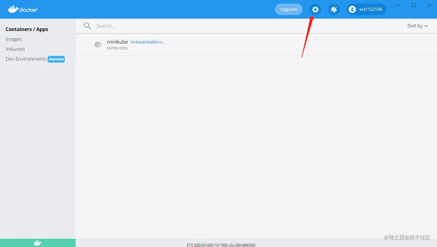Open Dev Environments in sidebar
The width and height of the screenshot is (437, 247).
[x=26, y=59]
